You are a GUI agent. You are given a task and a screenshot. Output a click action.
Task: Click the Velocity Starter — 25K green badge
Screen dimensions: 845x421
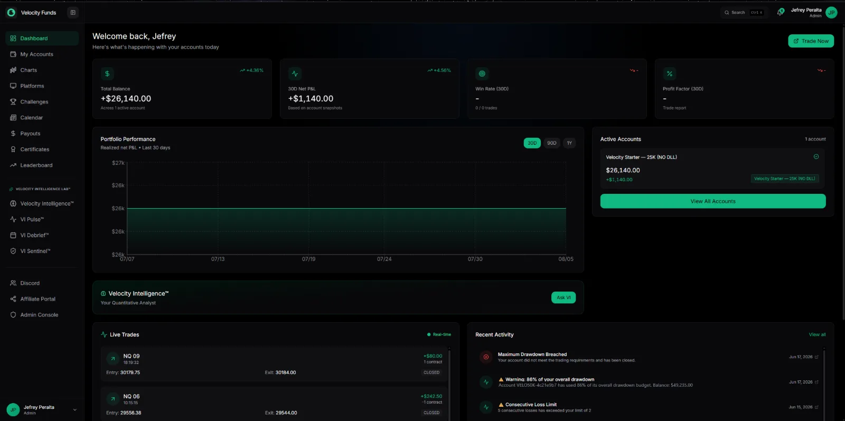point(785,179)
